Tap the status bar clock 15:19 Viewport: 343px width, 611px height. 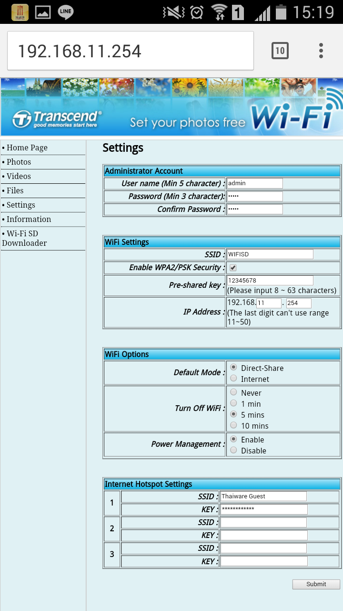tap(313, 12)
